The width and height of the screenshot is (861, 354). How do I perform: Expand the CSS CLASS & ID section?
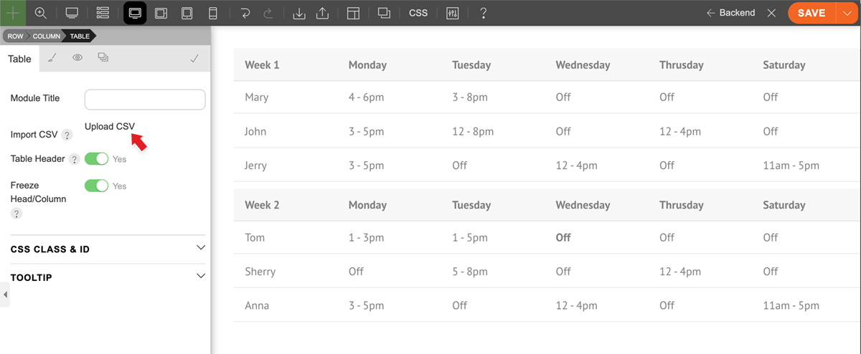108,249
